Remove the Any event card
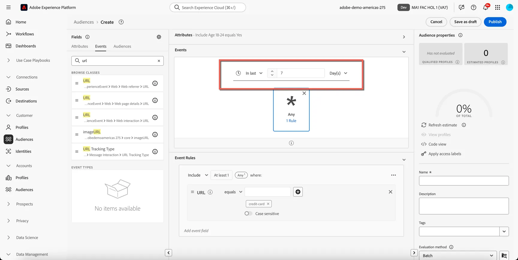 (x=304, y=93)
